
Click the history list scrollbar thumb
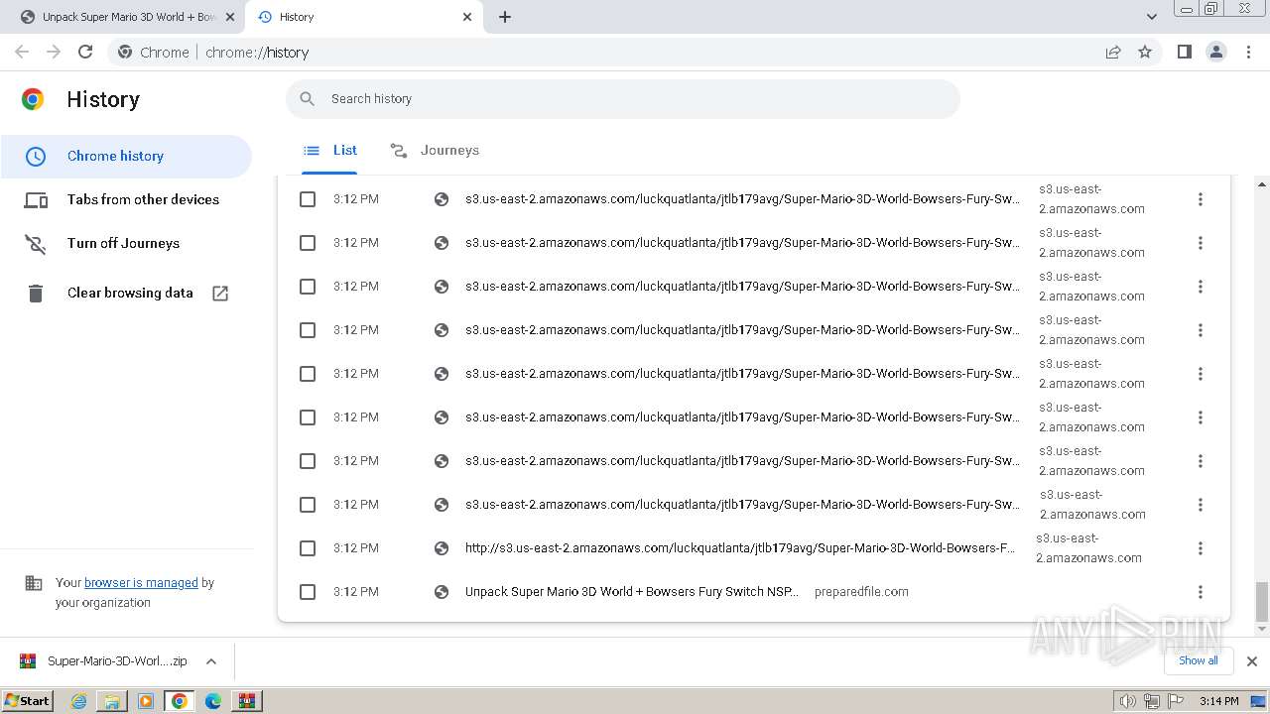pos(1262,600)
